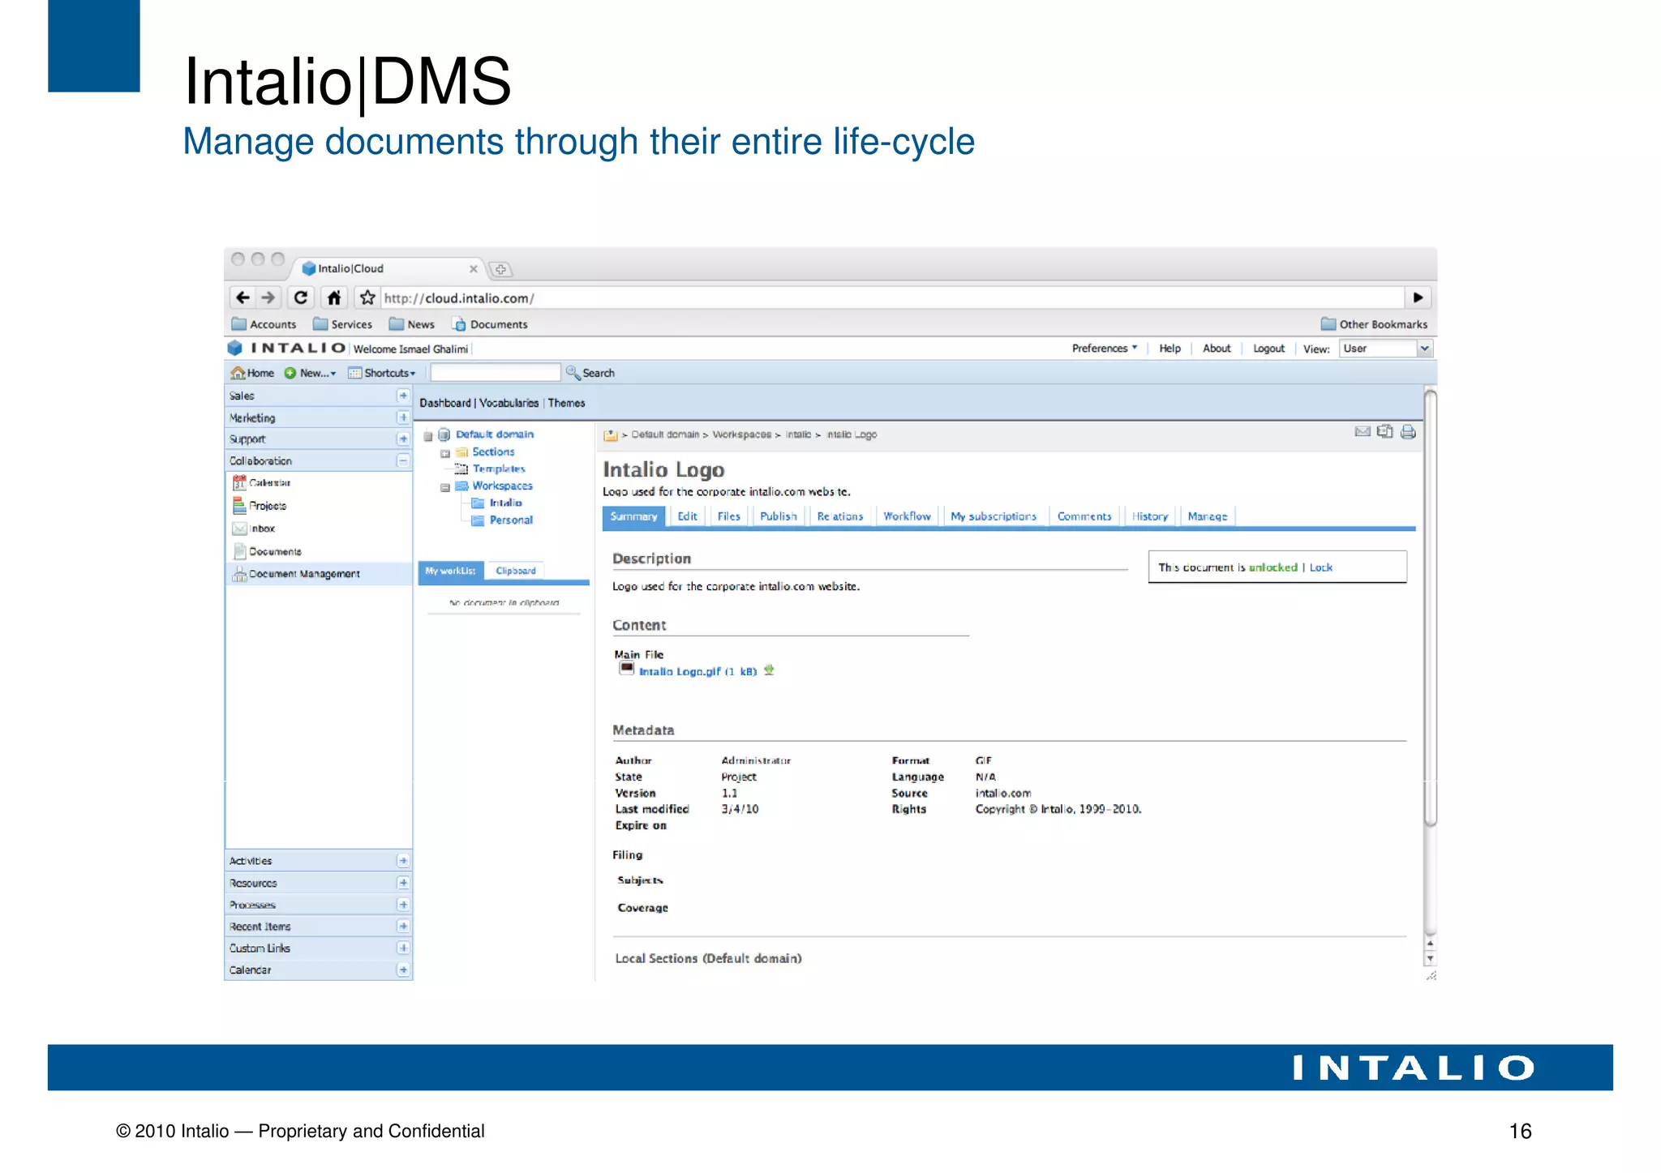Open the Documents bookmark
This screenshot has height=1173, width=1661.
tap(490, 324)
